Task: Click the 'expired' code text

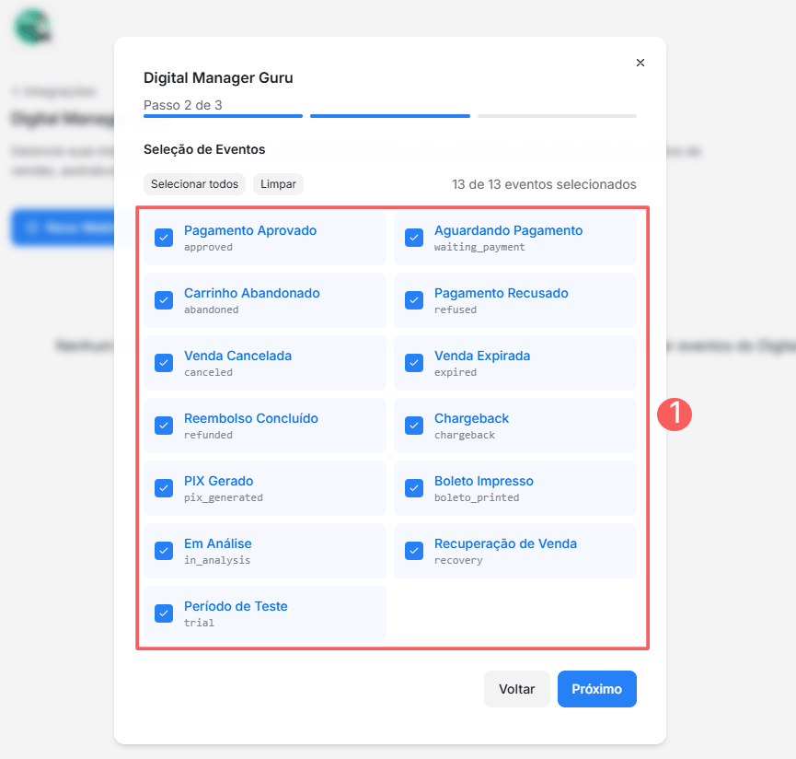Action: [x=456, y=372]
